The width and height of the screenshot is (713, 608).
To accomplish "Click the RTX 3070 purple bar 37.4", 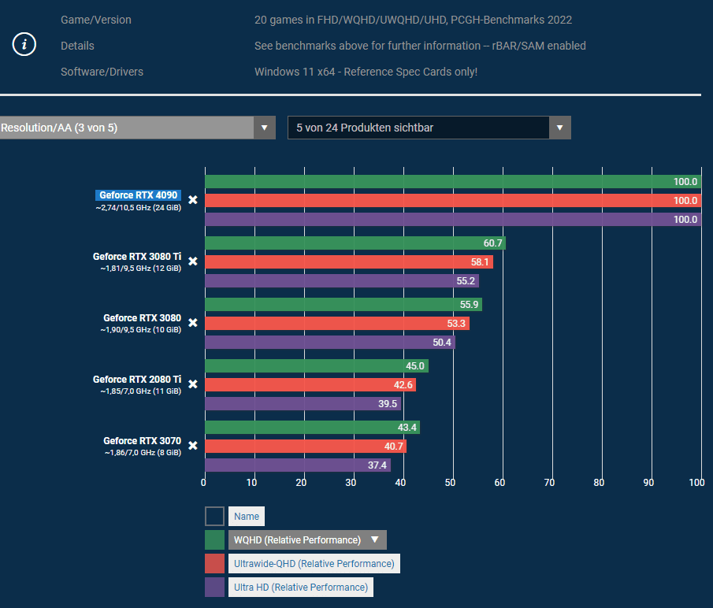I will pos(298,465).
